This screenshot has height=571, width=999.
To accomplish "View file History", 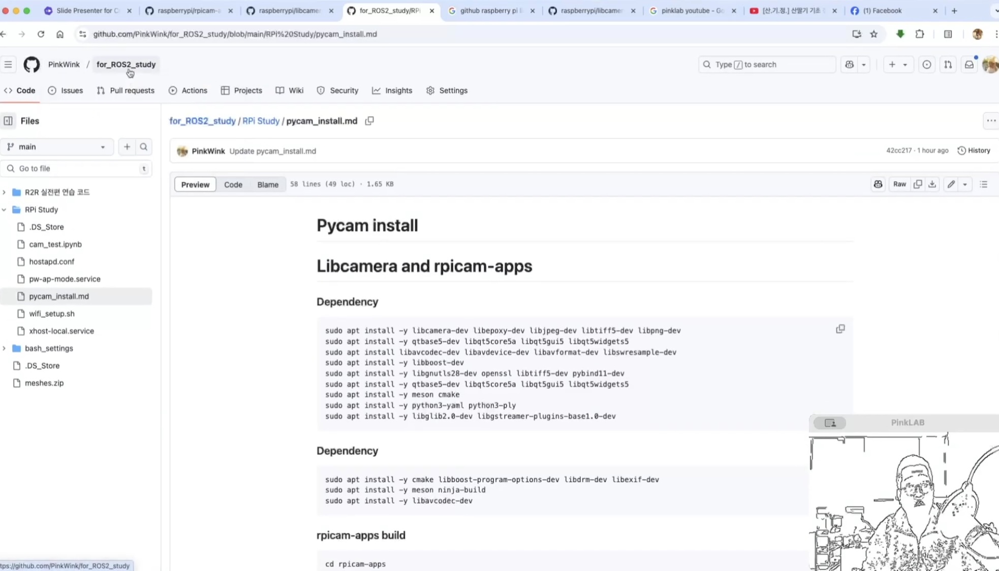I will click(974, 151).
